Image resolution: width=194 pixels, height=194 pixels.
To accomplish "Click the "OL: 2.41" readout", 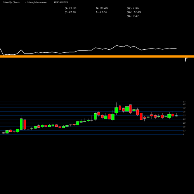I will pos(133,16).
